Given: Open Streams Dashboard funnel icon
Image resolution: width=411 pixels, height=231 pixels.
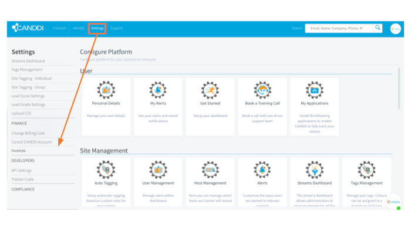Looking at the screenshot, I should pos(315,170).
